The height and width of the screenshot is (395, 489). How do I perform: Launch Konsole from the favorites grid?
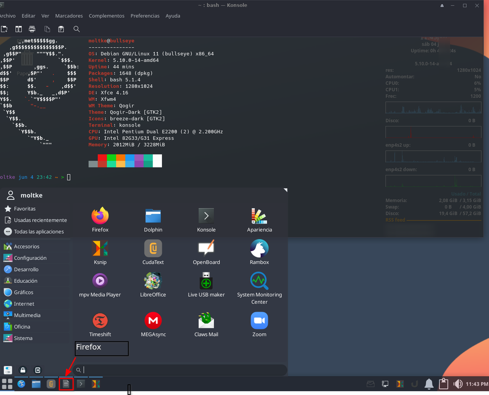pyautogui.click(x=206, y=220)
